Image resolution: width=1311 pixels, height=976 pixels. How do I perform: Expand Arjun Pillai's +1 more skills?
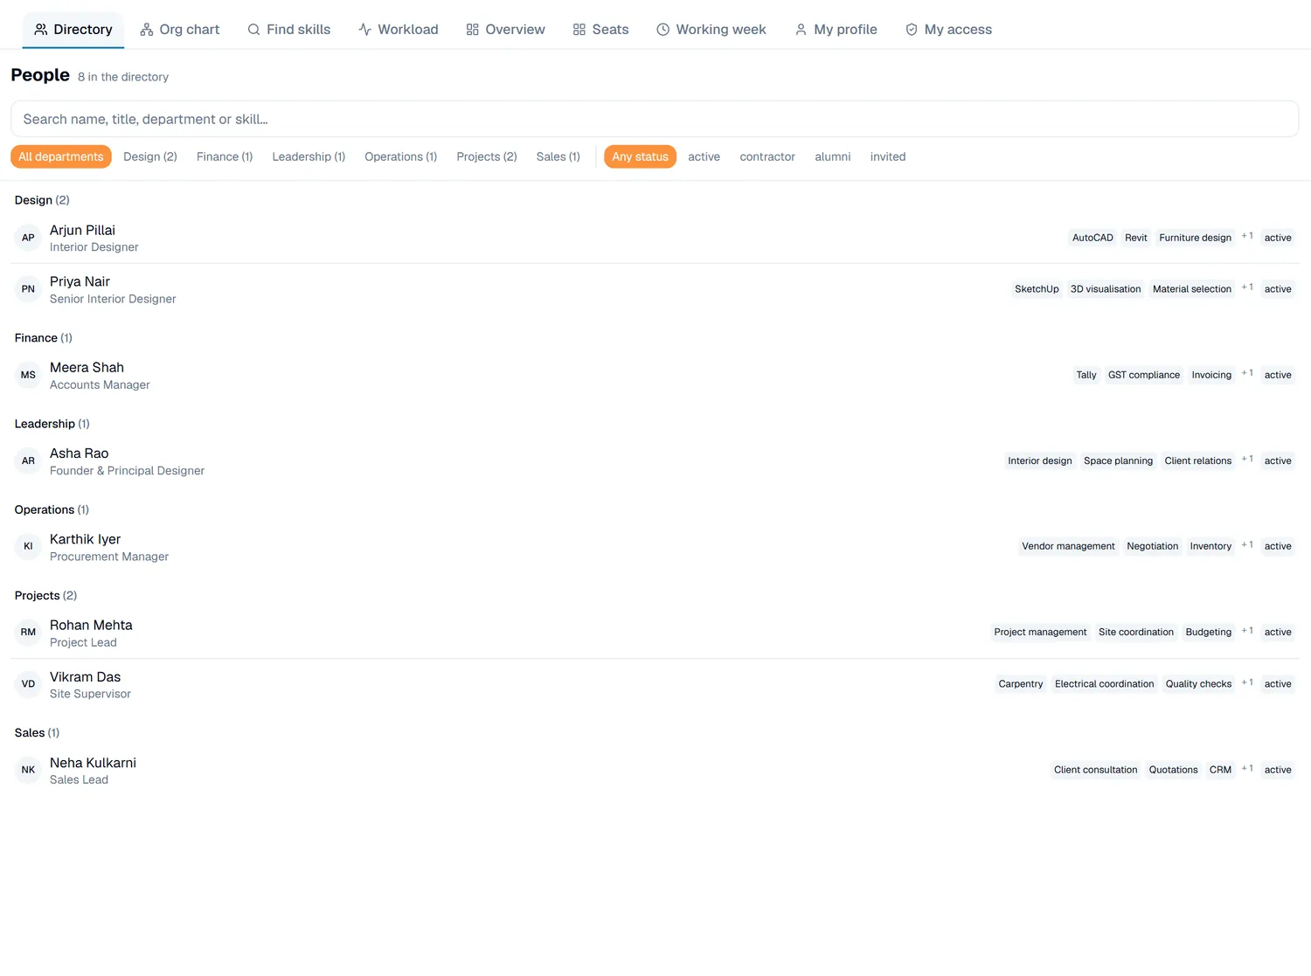[1247, 236]
